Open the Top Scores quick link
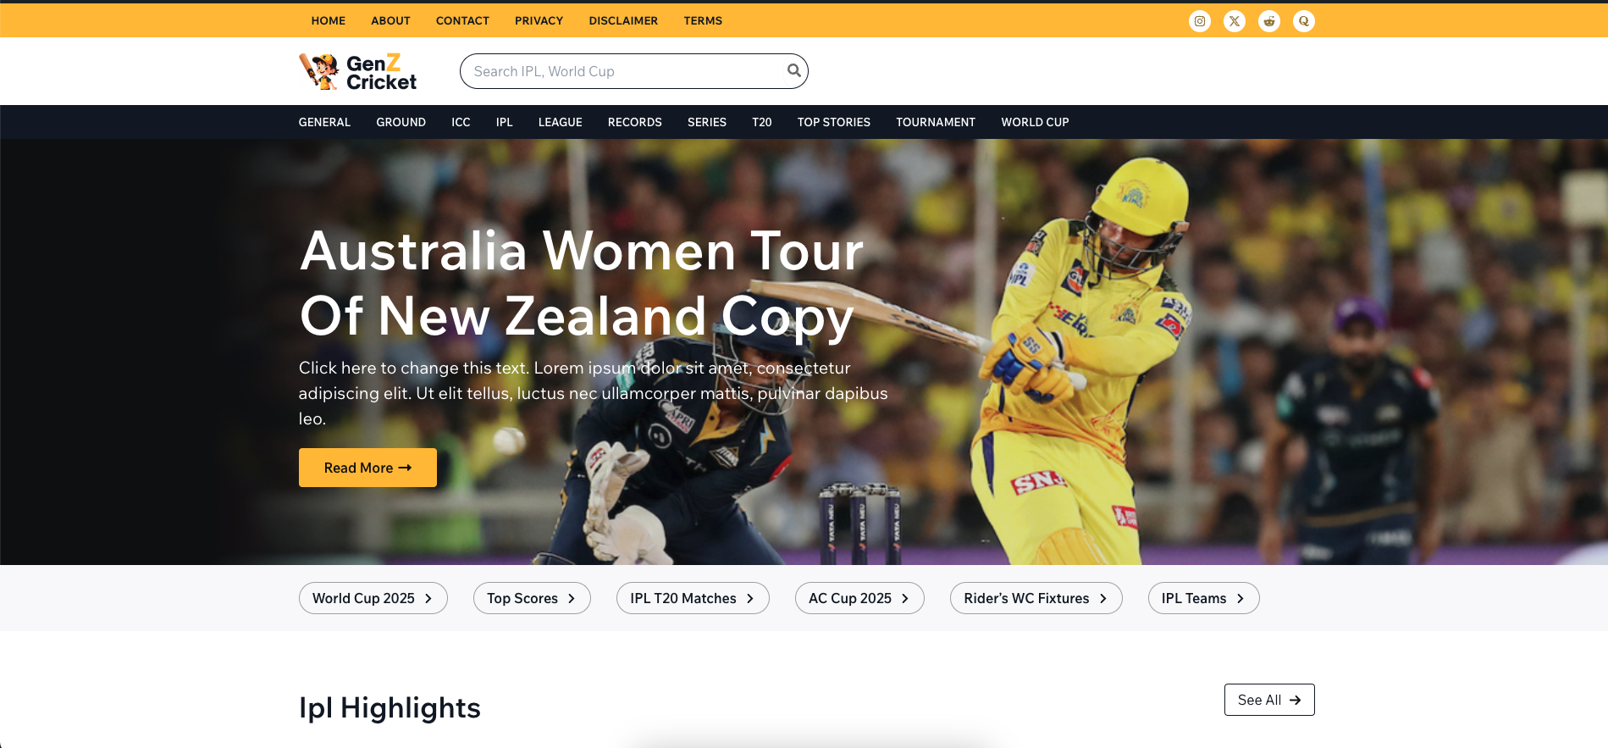The height and width of the screenshot is (748, 1608). click(531, 599)
